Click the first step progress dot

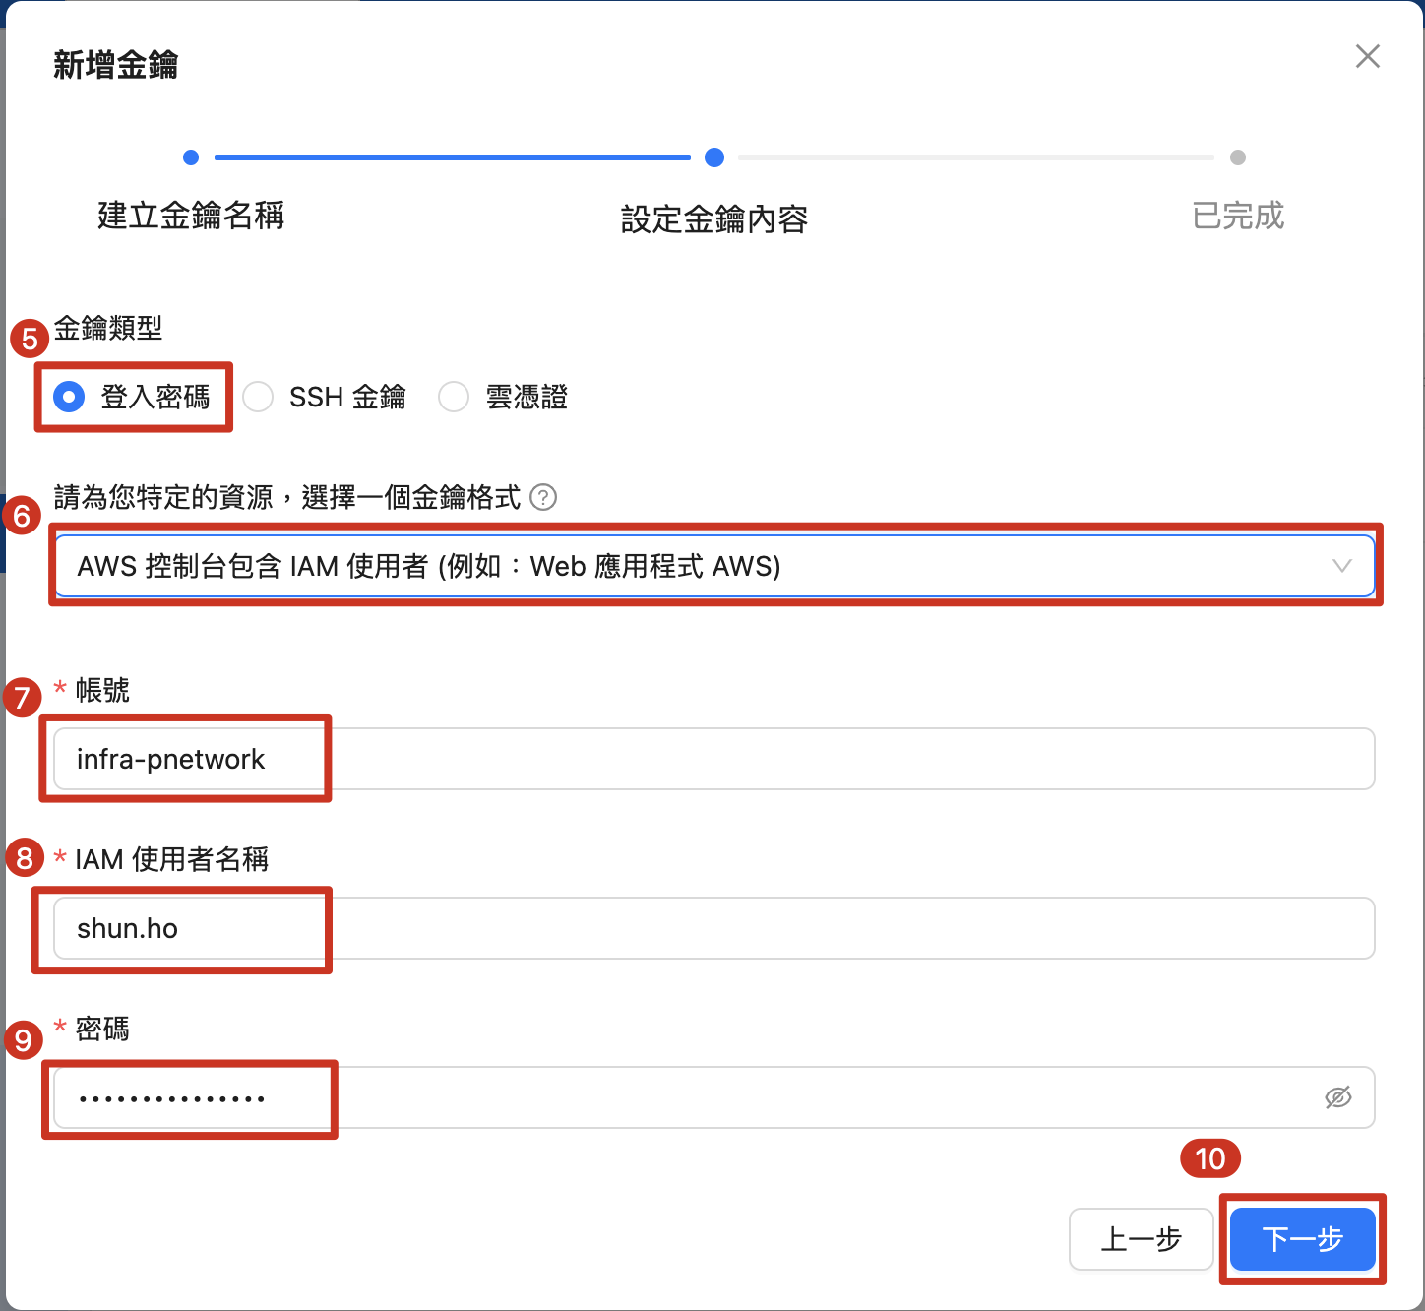[x=191, y=157]
